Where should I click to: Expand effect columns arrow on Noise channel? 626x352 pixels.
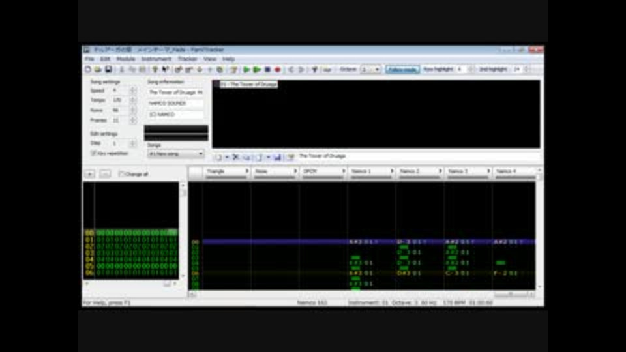pos(295,171)
